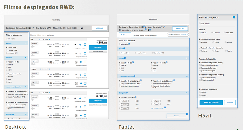Click MODIFICAR in the desktop search bar
The image size is (243, 130).
pos(100,28)
